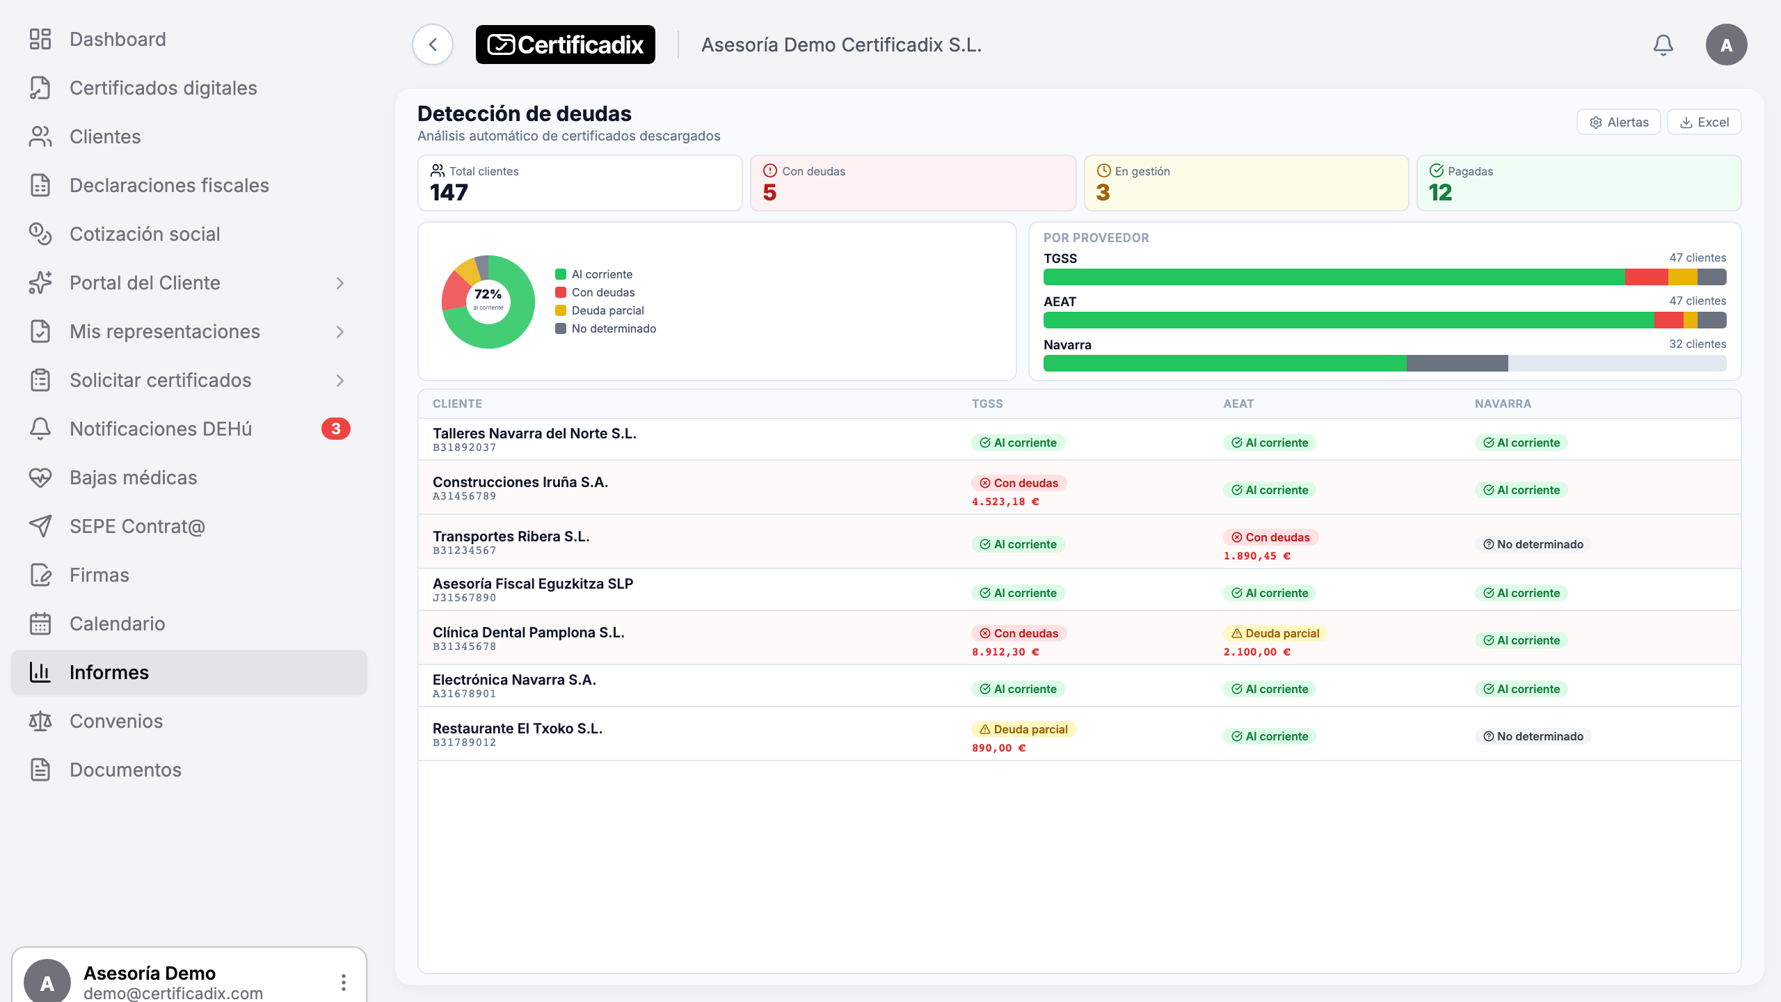Screen dimensions: 1781x1002
Task: Click the donut chart showing 72%
Action: click(488, 301)
